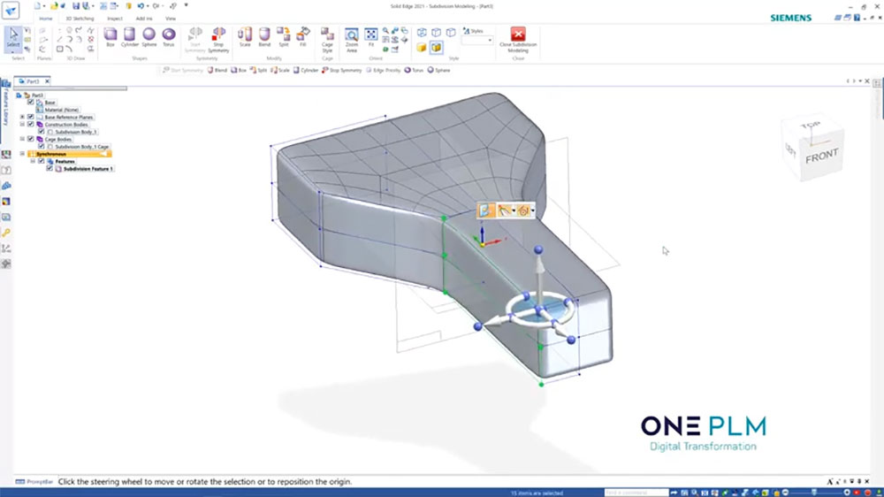
Task: Switch to the Home ribbon tab
Action: (46, 19)
